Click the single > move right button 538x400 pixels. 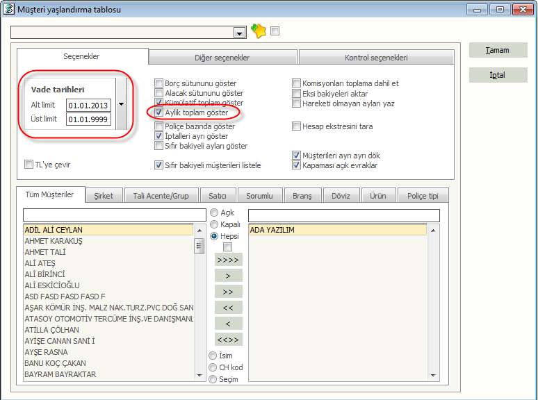tap(228, 276)
